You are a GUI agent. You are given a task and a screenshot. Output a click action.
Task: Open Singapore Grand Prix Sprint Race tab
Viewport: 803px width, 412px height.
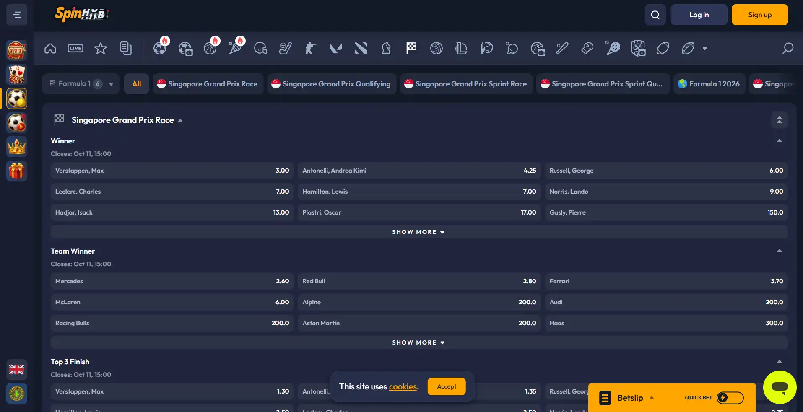coord(466,84)
